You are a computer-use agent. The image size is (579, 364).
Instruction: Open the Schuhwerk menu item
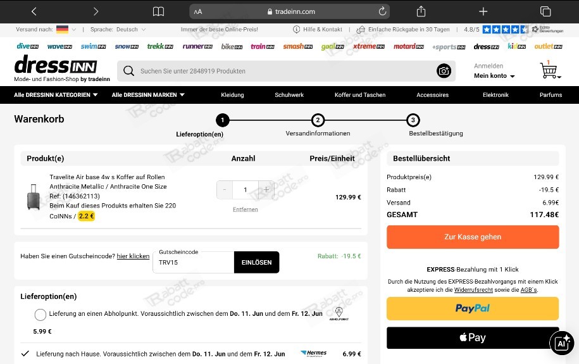pos(289,95)
